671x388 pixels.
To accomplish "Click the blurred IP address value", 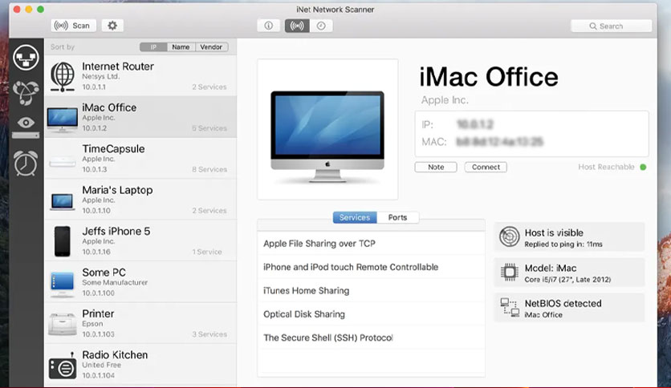I will coord(475,124).
